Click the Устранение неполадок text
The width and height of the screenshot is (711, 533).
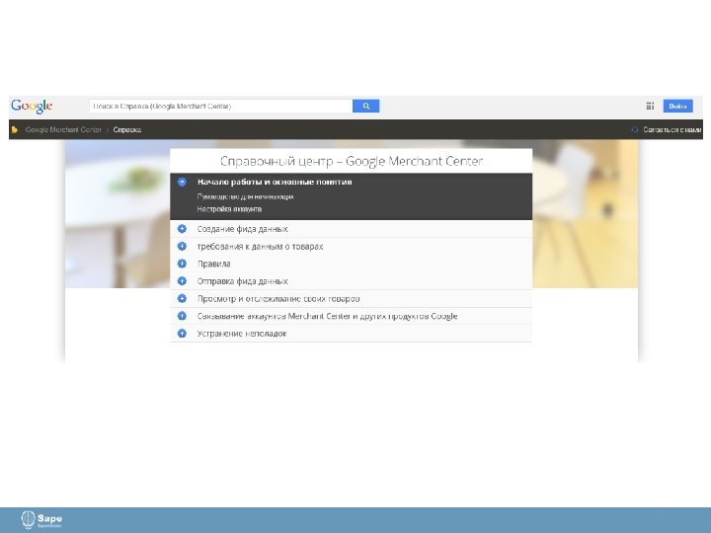pos(242,334)
